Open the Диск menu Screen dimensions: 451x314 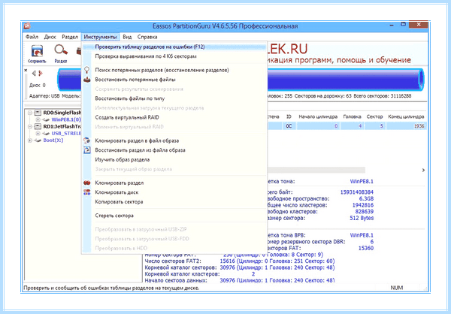point(50,37)
